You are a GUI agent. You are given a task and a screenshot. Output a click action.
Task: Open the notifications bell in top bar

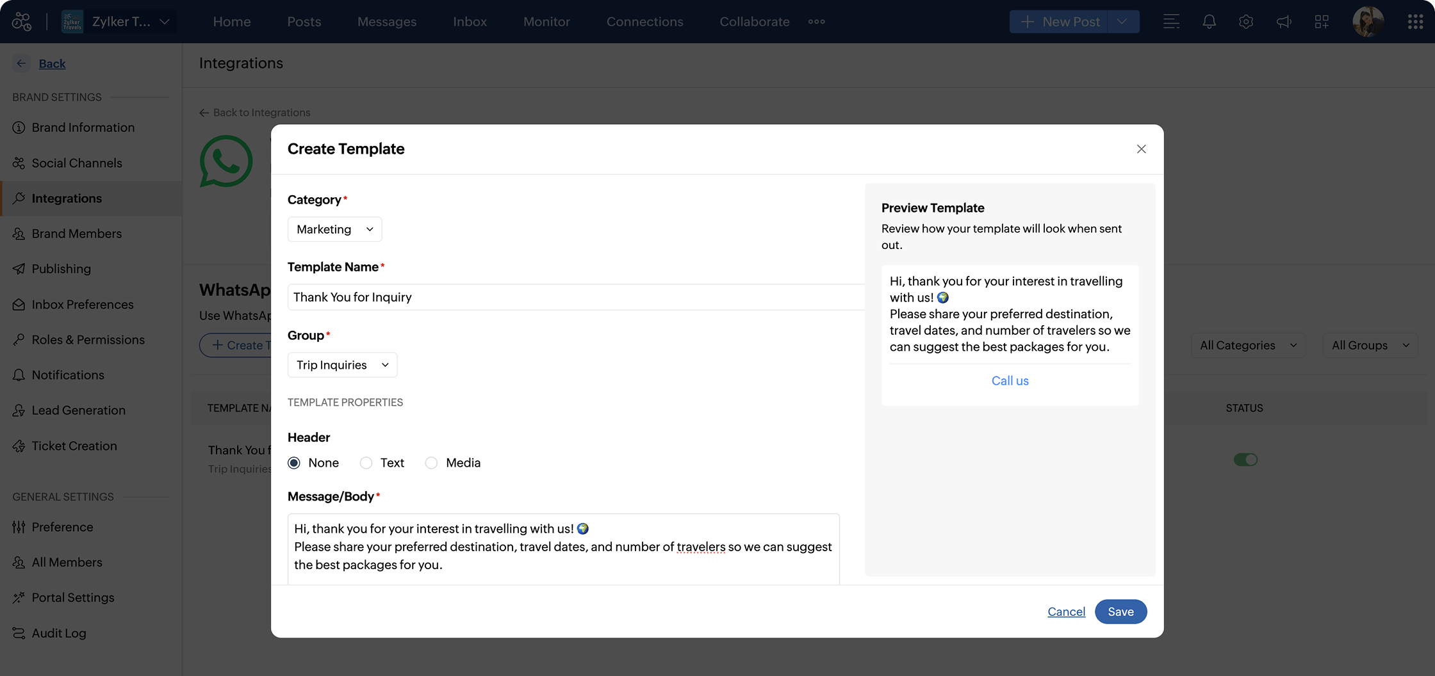[1209, 21]
